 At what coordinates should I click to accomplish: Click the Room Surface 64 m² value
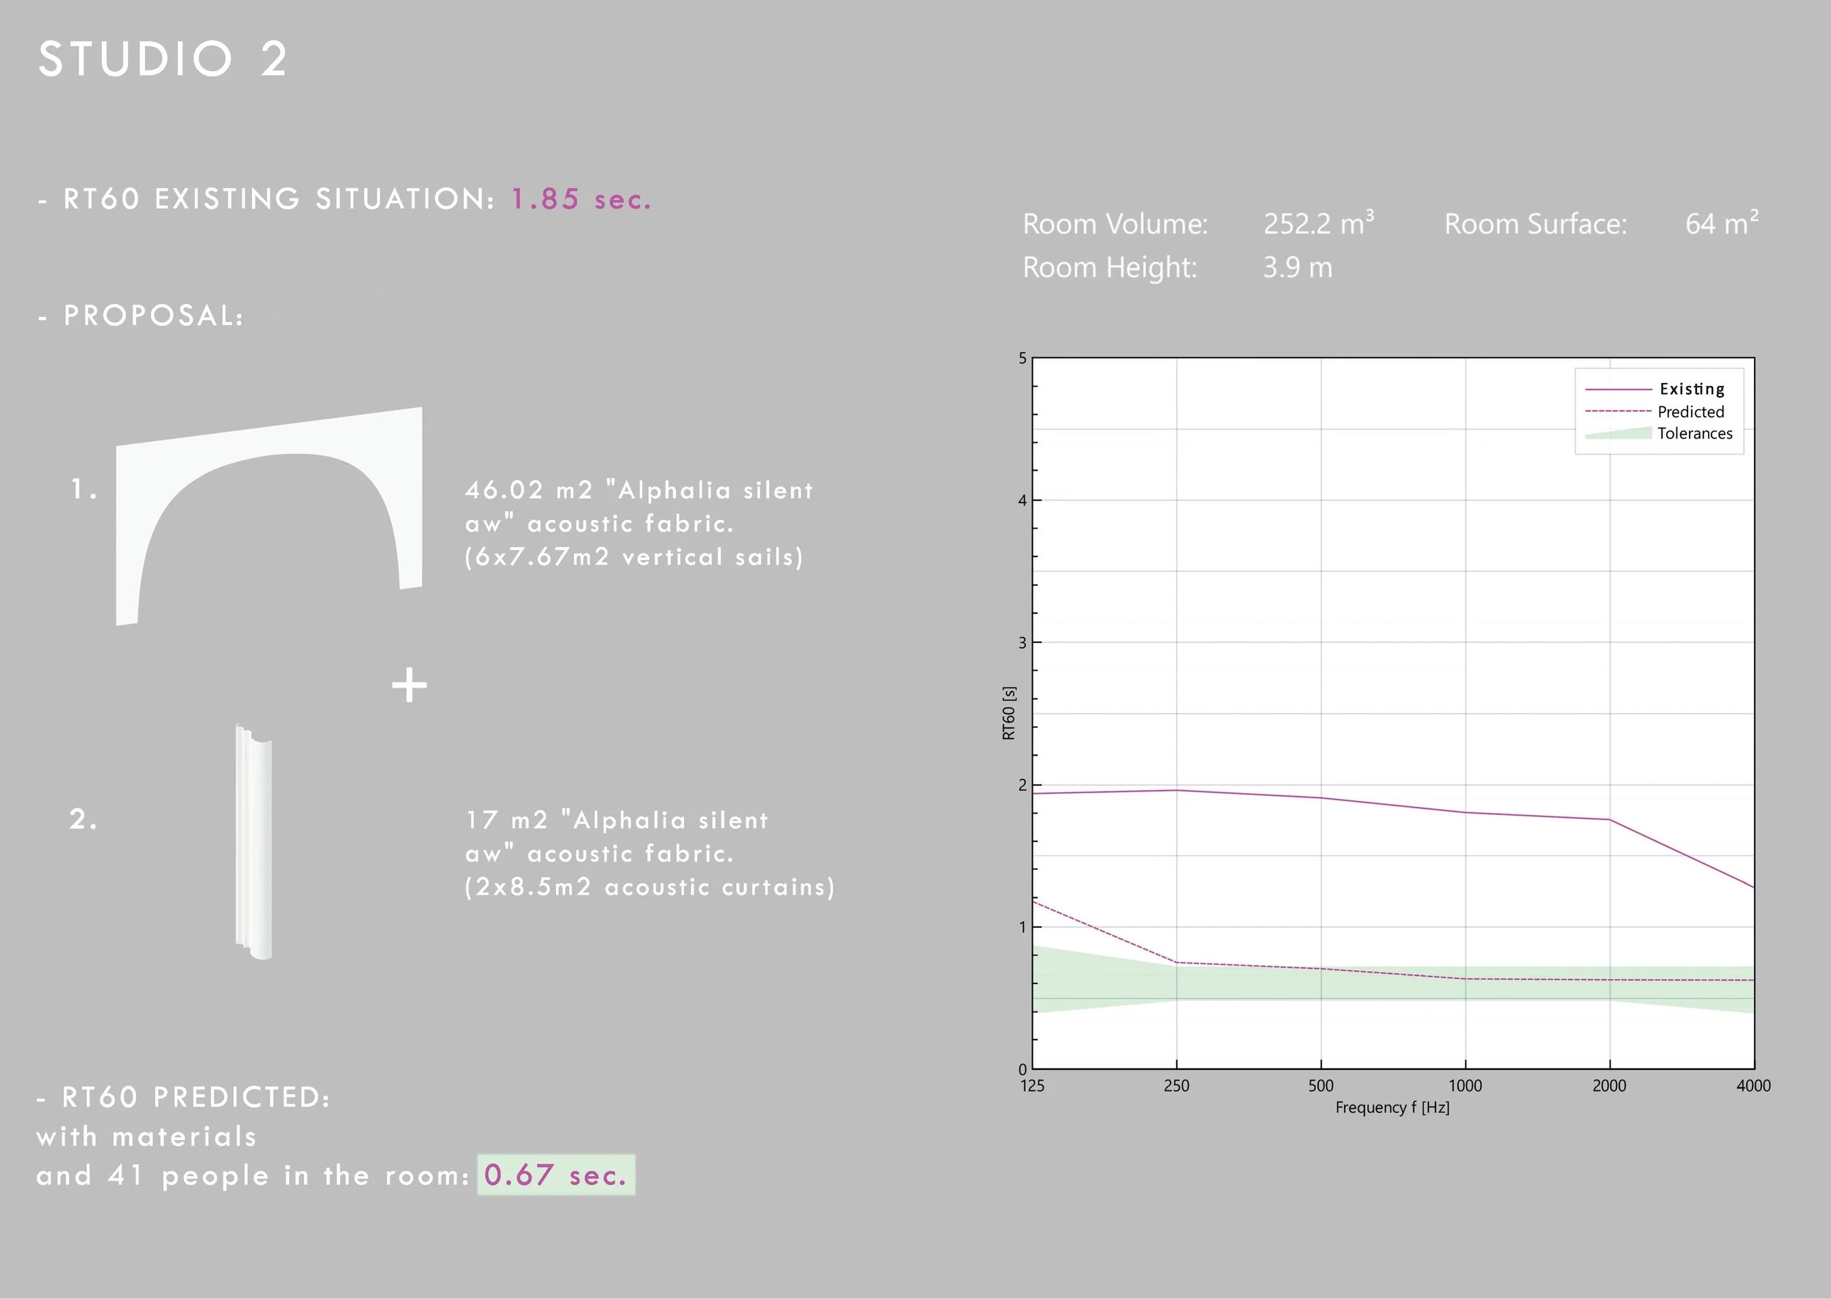(x=1720, y=223)
